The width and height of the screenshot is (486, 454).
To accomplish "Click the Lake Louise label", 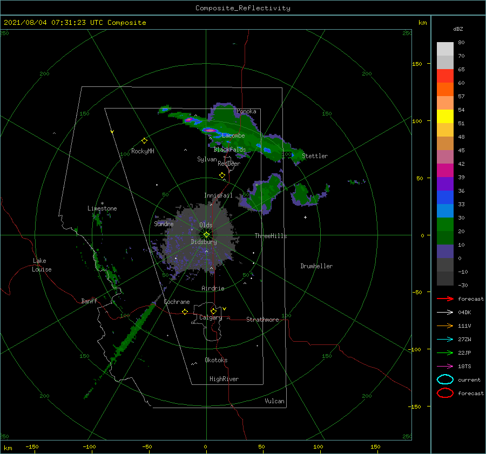I will (42, 265).
